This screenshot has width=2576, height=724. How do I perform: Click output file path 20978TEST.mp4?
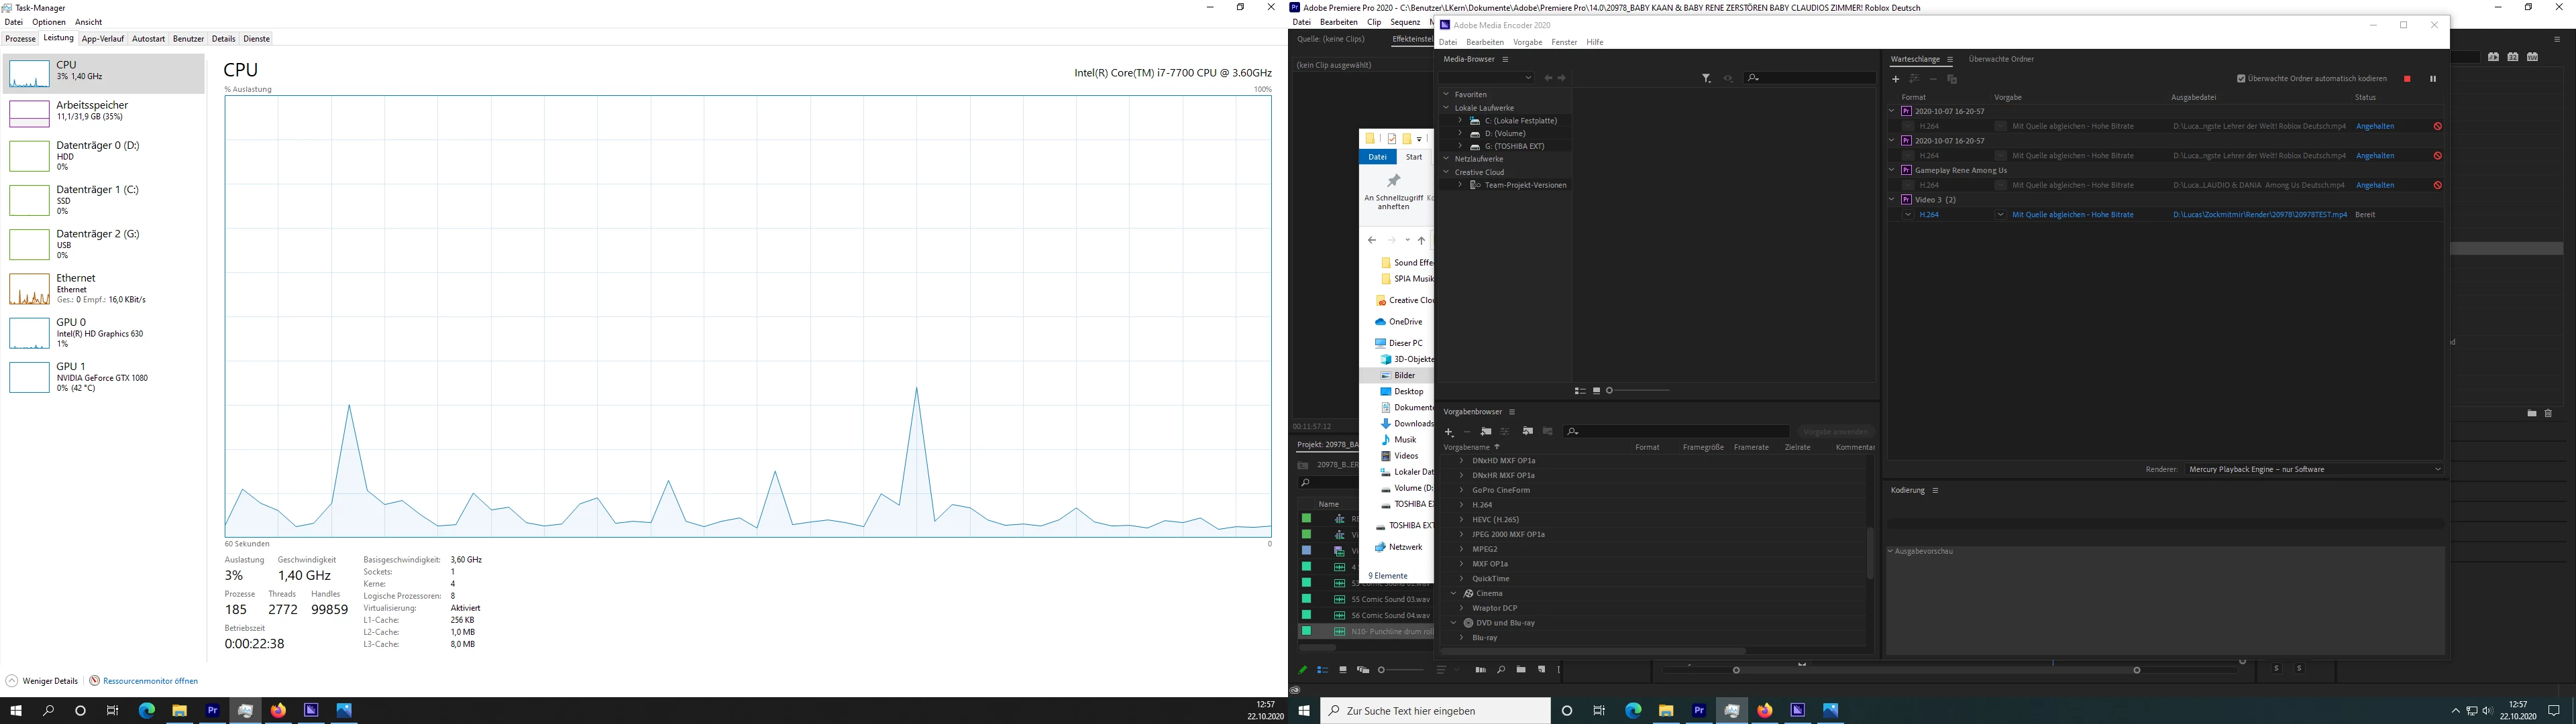2259,214
